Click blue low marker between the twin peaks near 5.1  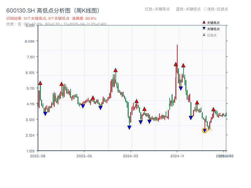click(181, 88)
